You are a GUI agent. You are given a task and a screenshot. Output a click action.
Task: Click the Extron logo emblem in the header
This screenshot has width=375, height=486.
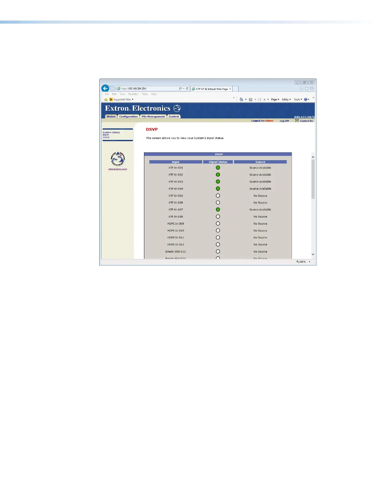(x=177, y=108)
